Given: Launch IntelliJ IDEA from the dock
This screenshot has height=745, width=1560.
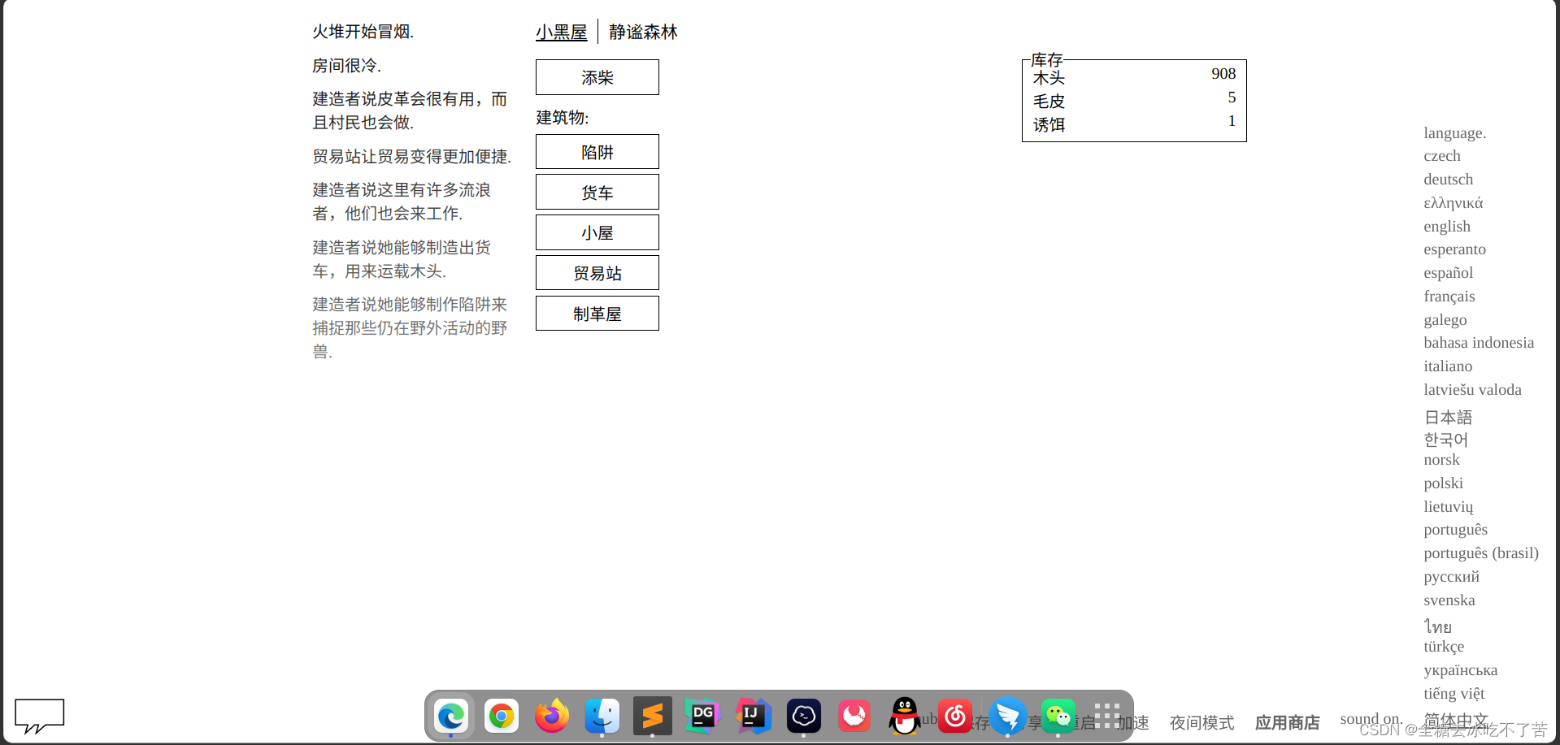Looking at the screenshot, I should 753,717.
